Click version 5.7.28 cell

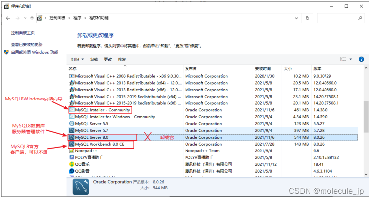pyautogui.click(x=319, y=130)
